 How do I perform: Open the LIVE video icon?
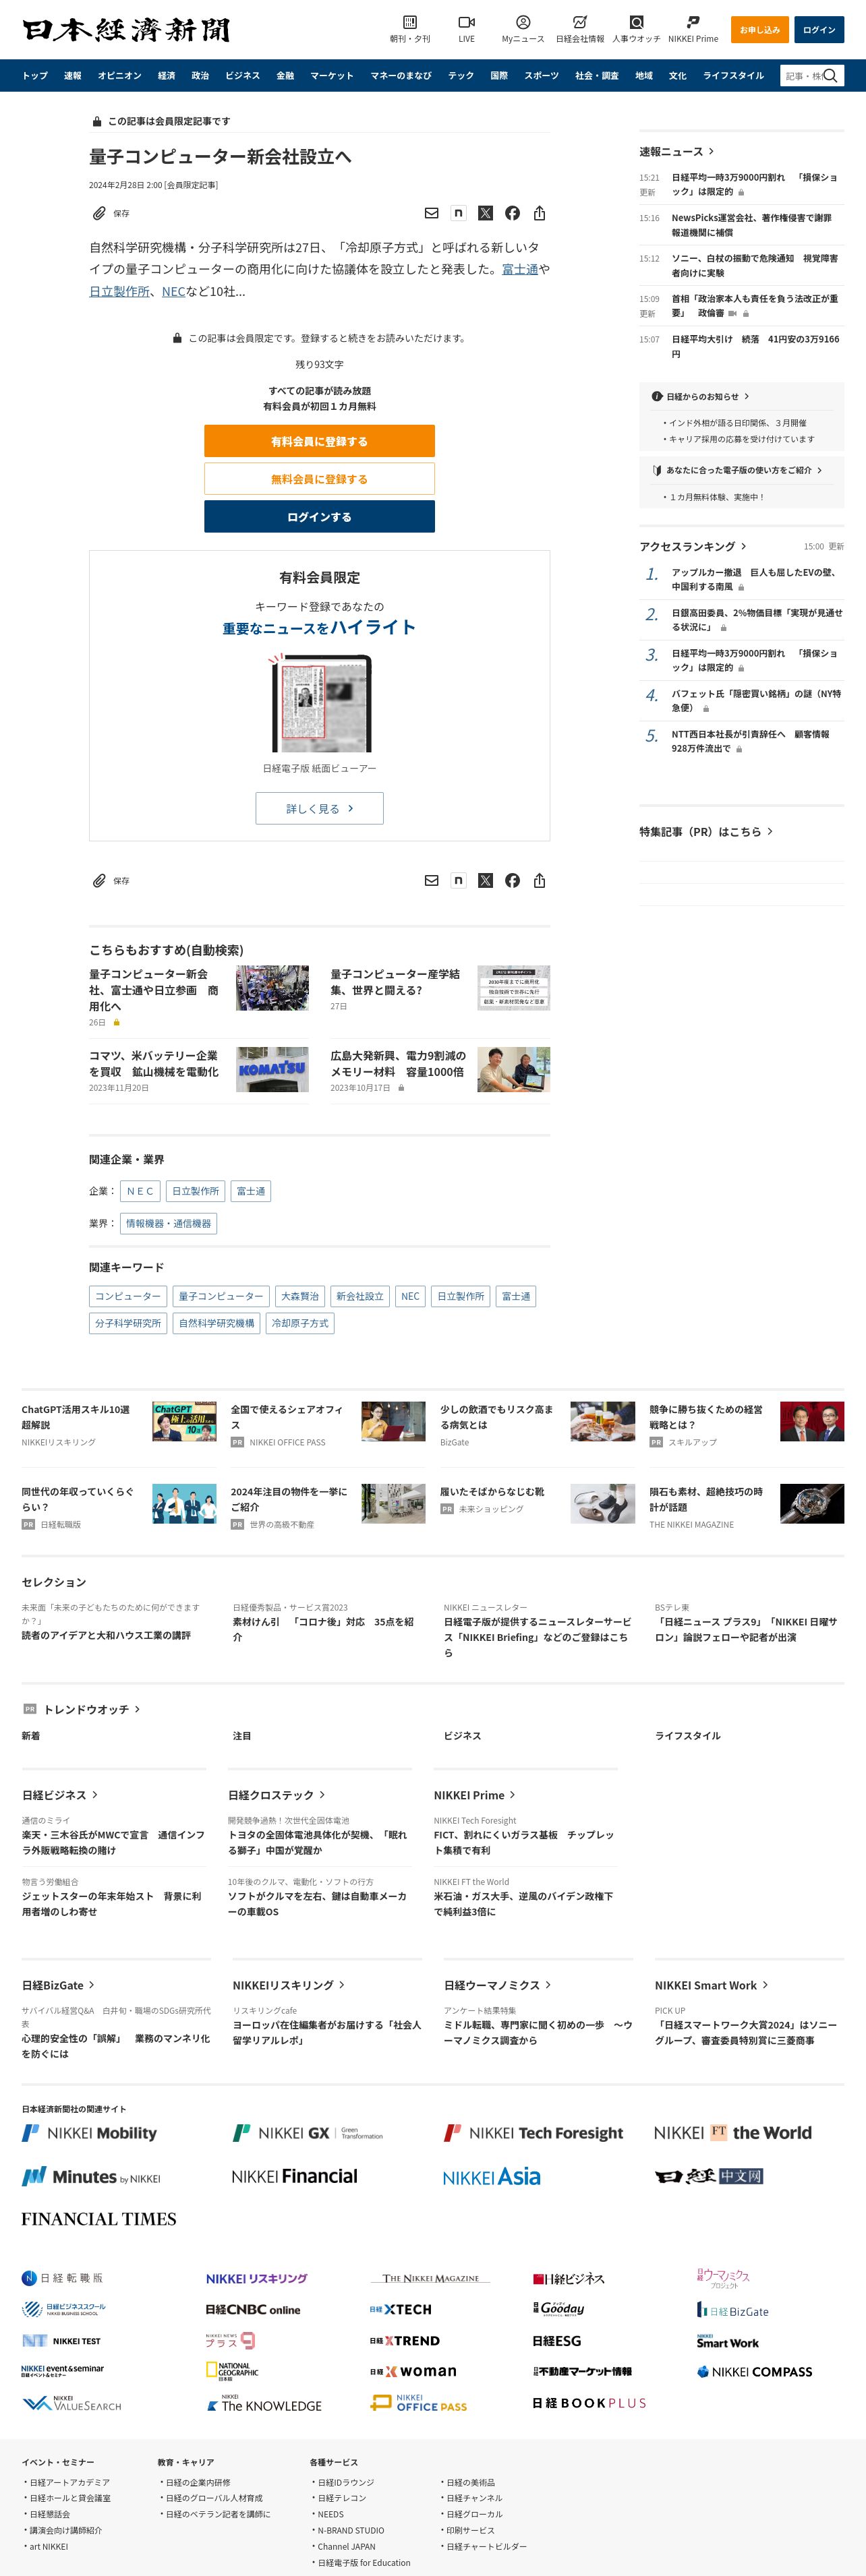pyautogui.click(x=466, y=22)
